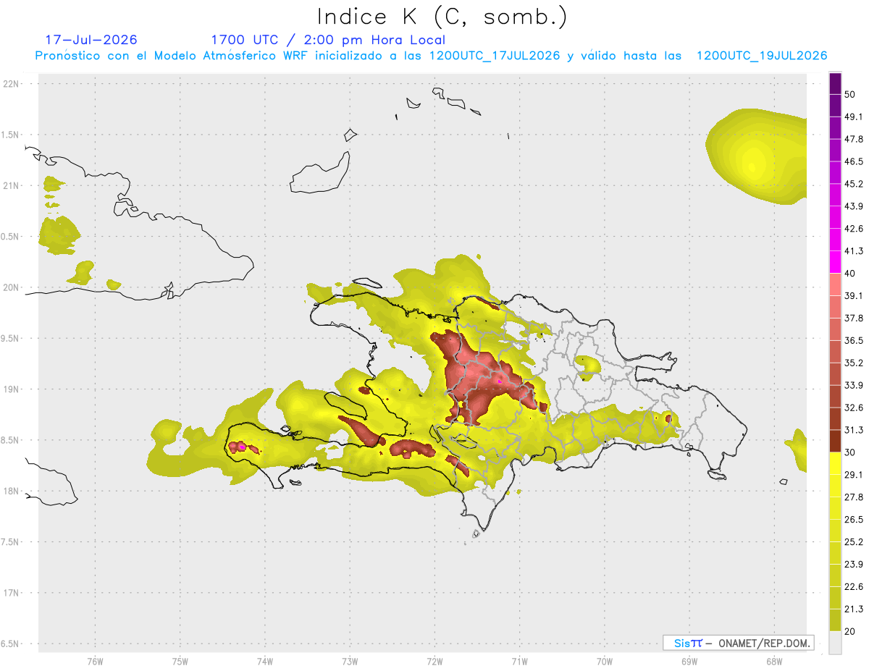Click the '50' value on the color bar
The image size is (869, 671).
click(851, 95)
